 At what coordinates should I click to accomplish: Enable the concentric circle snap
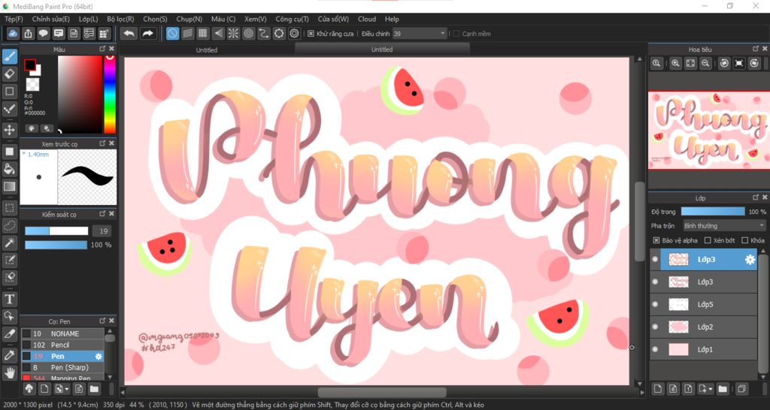coord(248,33)
